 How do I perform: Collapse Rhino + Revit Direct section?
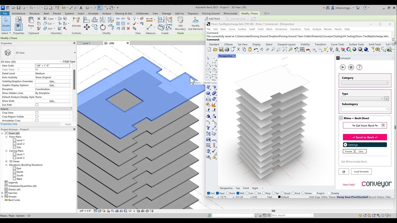coord(341,118)
